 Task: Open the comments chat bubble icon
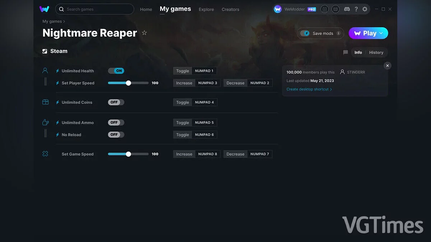[346, 52]
